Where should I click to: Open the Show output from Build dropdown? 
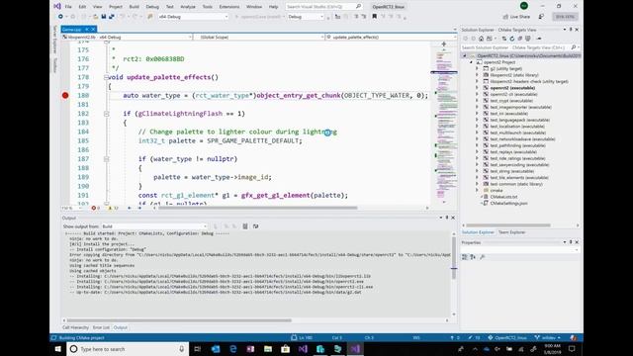154,226
